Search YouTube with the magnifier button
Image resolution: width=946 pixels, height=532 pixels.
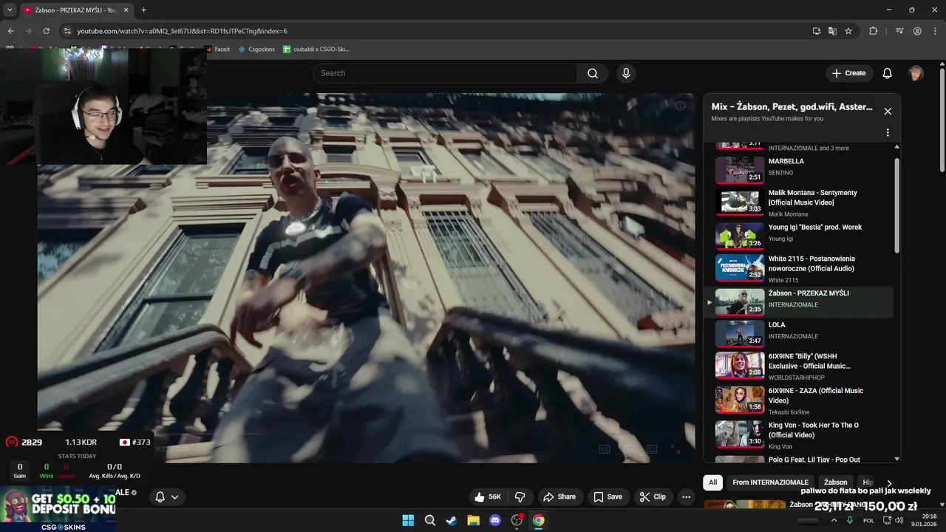tap(592, 73)
